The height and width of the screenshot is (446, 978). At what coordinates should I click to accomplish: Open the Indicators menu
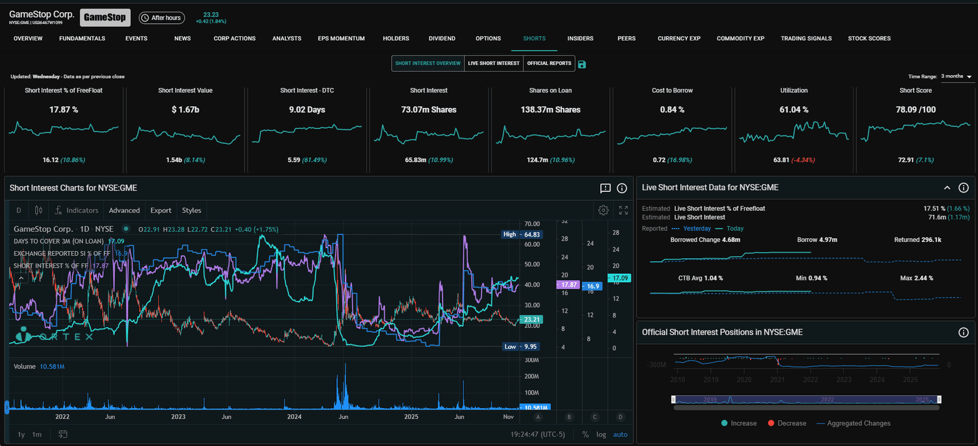click(76, 210)
